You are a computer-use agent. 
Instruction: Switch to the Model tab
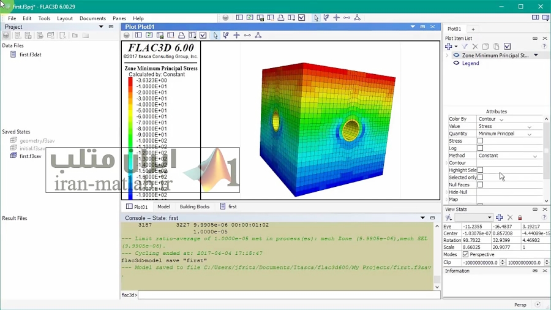tap(163, 206)
